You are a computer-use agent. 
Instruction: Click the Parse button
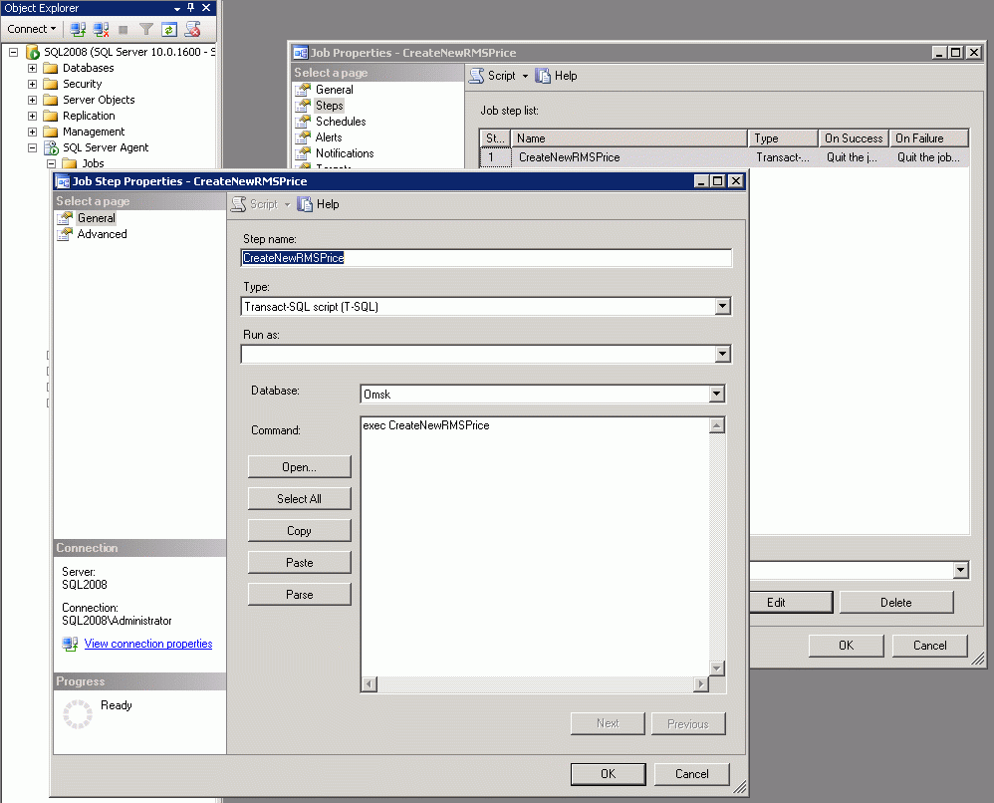[299, 595]
